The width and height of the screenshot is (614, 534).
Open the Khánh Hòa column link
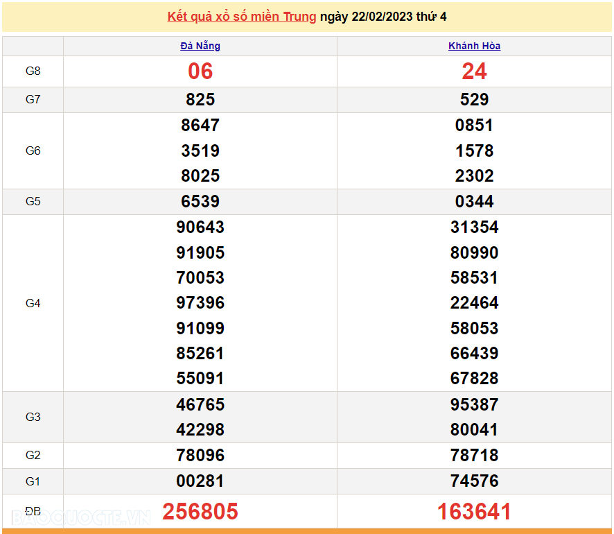[x=474, y=46]
